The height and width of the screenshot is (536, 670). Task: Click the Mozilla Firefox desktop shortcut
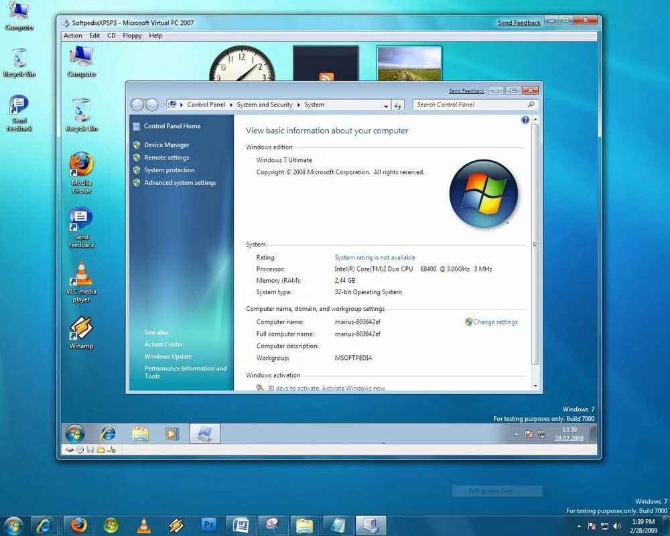[81, 173]
